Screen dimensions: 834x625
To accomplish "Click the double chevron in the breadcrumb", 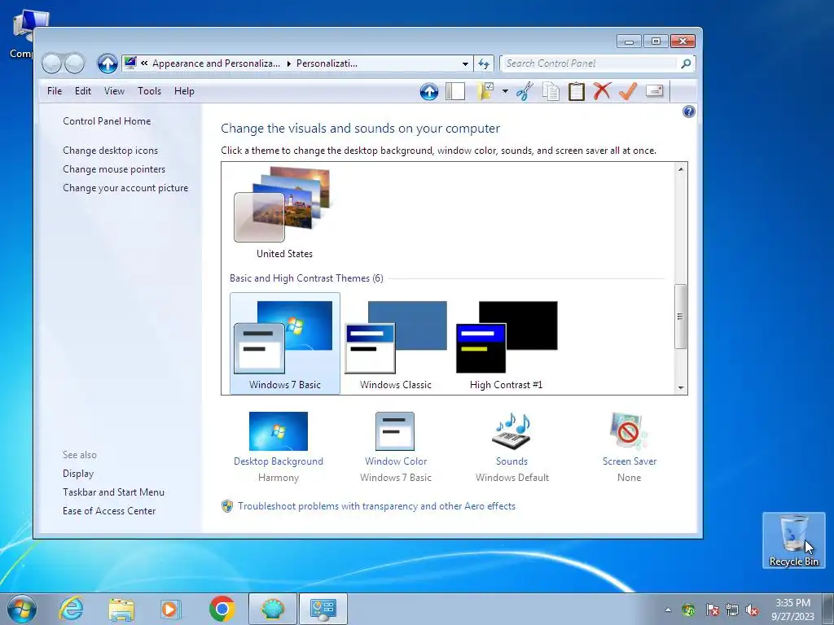I will click(x=144, y=63).
